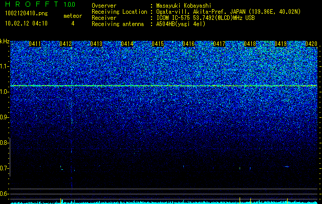
Task: Click the version number 1.0.0
Action: (69, 5)
